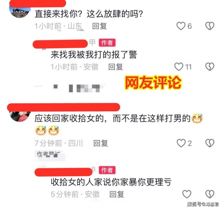The height and width of the screenshot is (209, 224).
Task: Reply to the 四川 comment
Action: [x=100, y=143]
